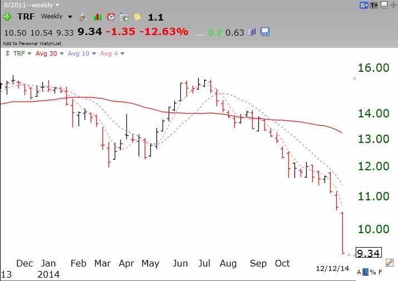
Task: Click the bold 9.34 last price
Action: tap(90, 32)
